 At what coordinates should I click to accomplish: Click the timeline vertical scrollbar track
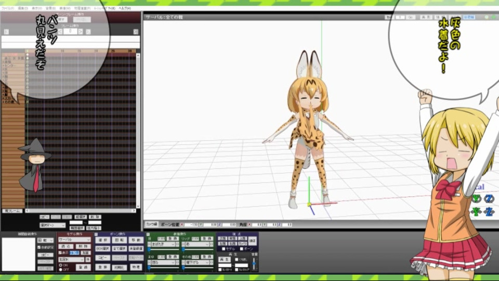(138, 131)
